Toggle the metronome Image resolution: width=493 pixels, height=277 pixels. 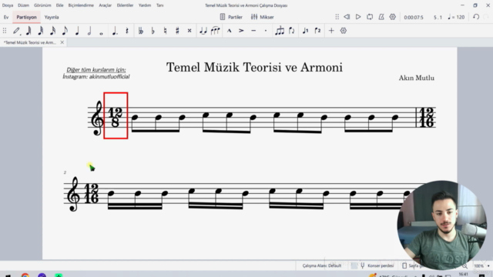pos(381,17)
